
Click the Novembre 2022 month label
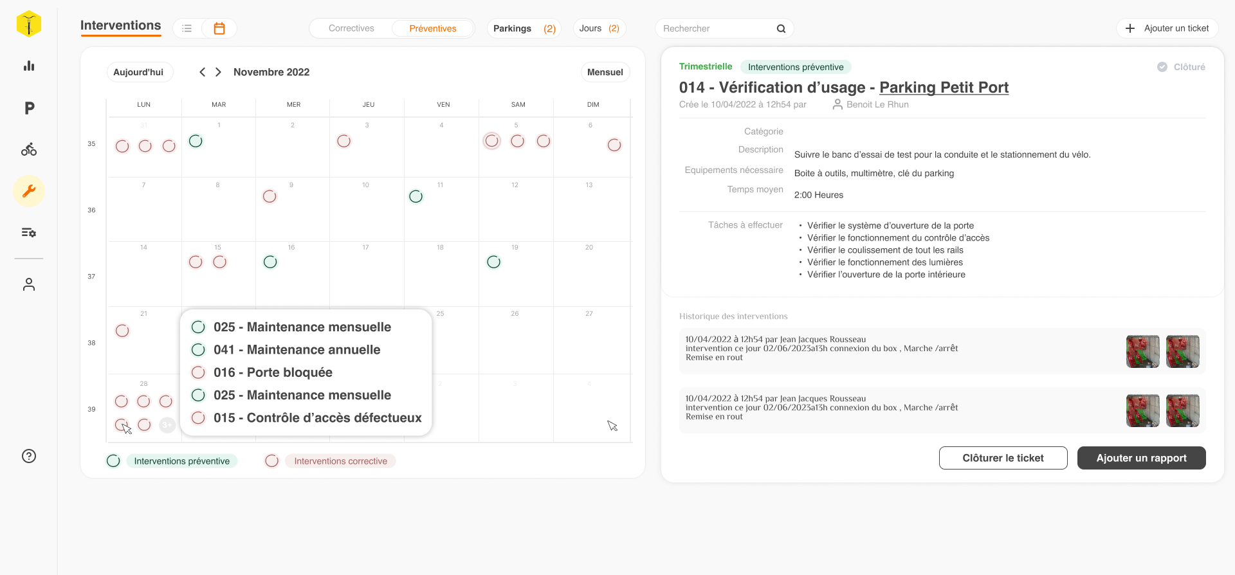pos(271,72)
